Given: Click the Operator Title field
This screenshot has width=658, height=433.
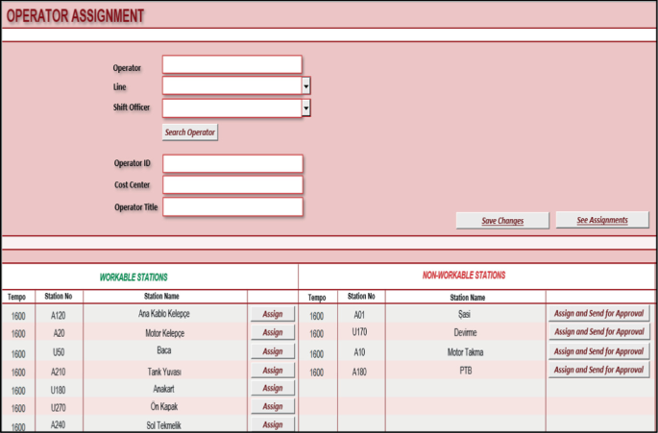Looking at the screenshot, I should click(232, 206).
